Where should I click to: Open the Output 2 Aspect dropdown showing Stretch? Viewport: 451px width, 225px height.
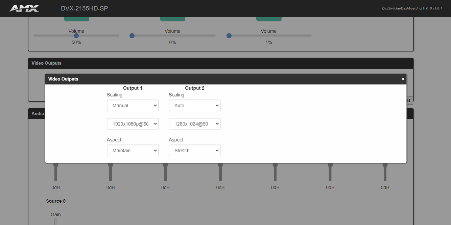point(194,150)
